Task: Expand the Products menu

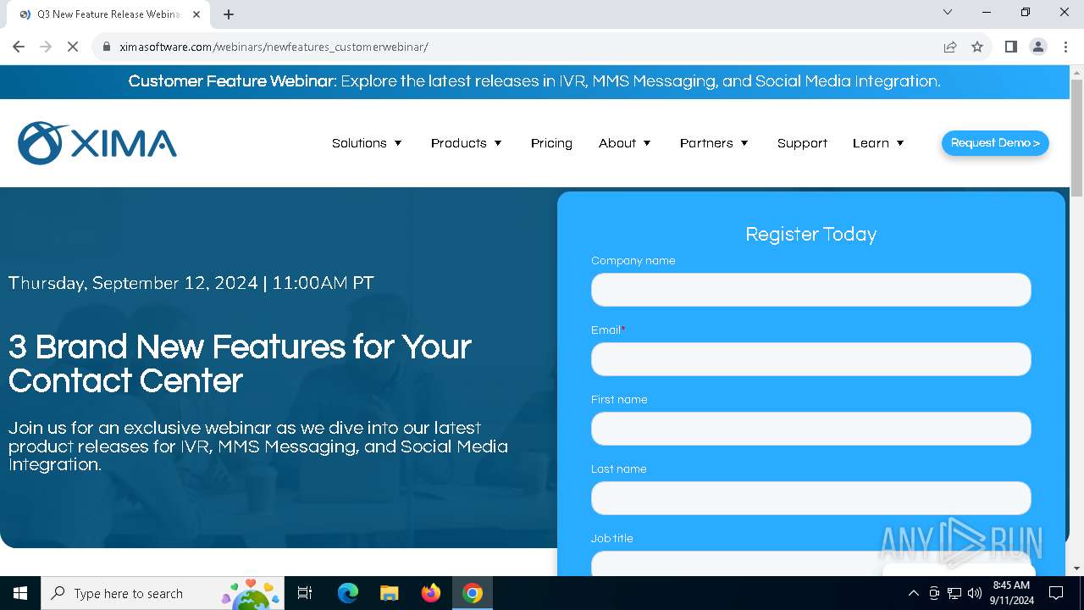Action: tap(467, 143)
